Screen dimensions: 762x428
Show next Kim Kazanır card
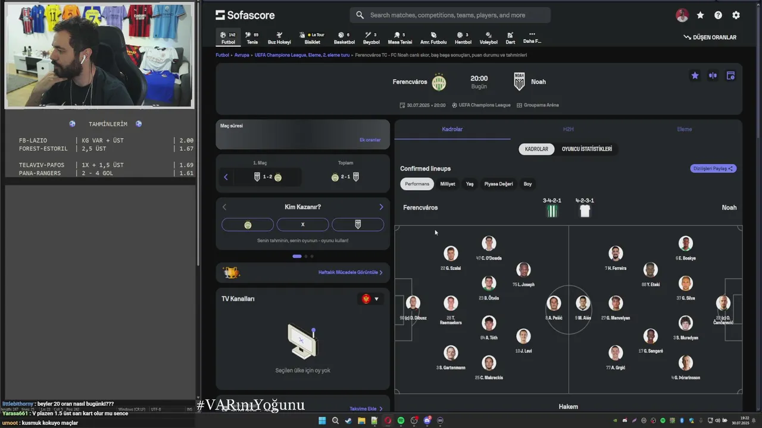[x=381, y=207]
